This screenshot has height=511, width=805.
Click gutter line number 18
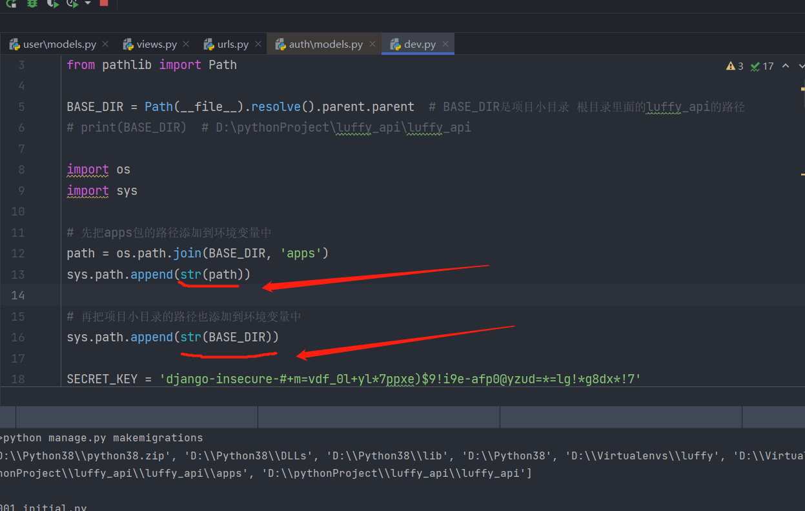pos(18,379)
